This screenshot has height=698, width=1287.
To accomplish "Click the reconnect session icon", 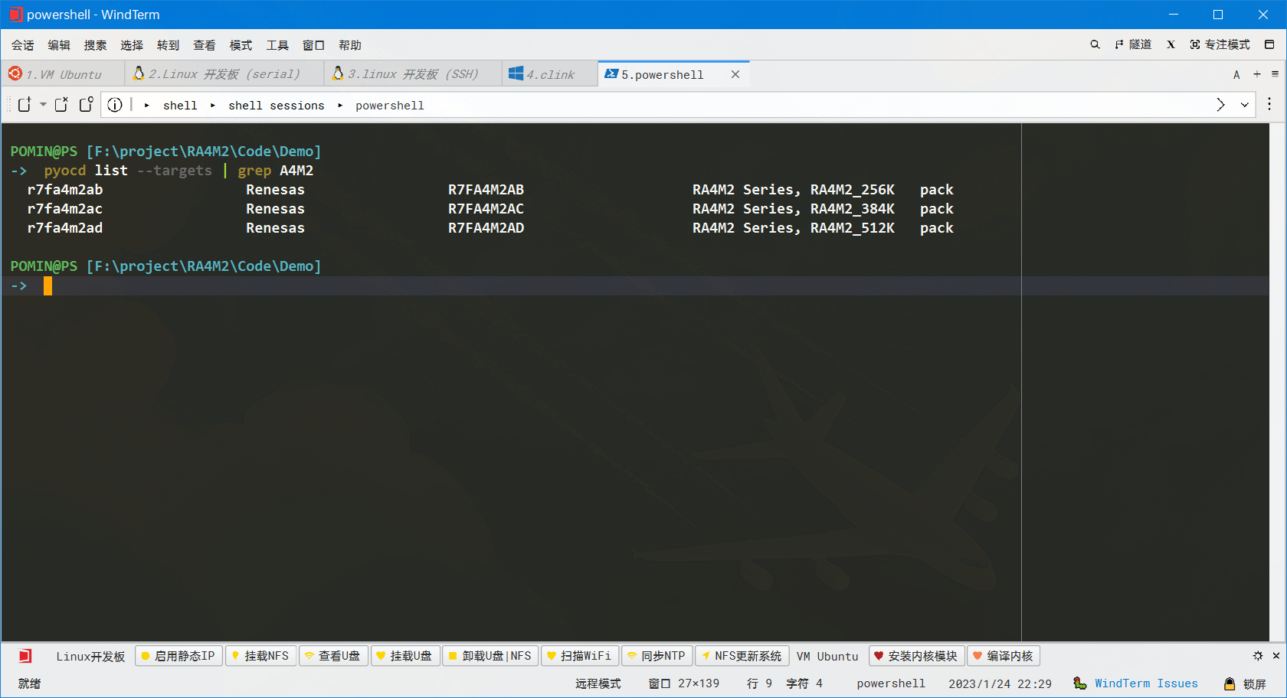I will (86, 105).
